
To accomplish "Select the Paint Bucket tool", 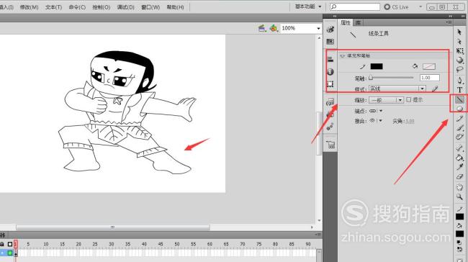I will (459, 158).
